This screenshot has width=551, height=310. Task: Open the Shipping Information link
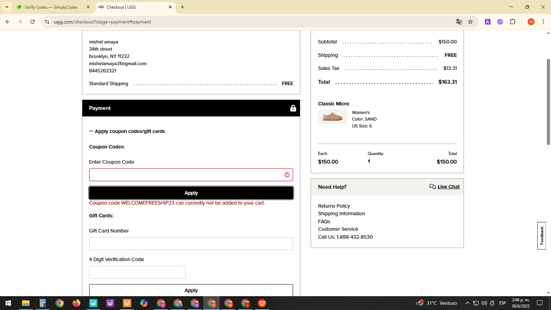pos(341,213)
